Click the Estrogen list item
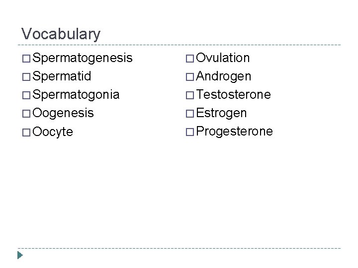358x268 pixels. coord(222,113)
